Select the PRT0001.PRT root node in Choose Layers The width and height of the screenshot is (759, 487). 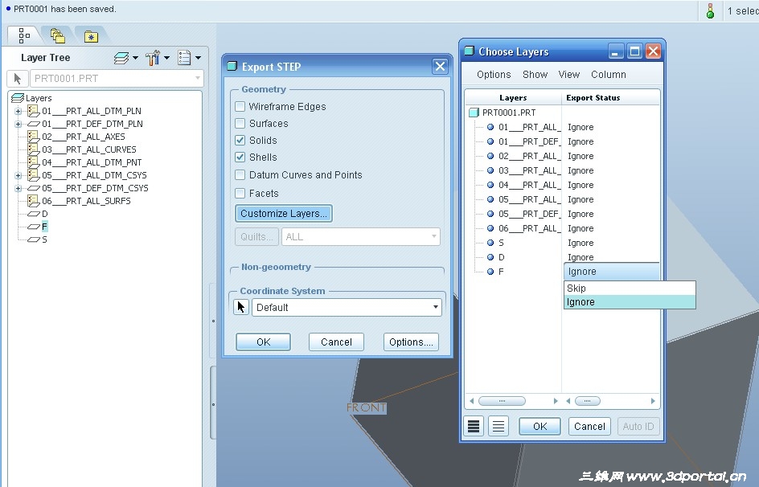(x=509, y=113)
